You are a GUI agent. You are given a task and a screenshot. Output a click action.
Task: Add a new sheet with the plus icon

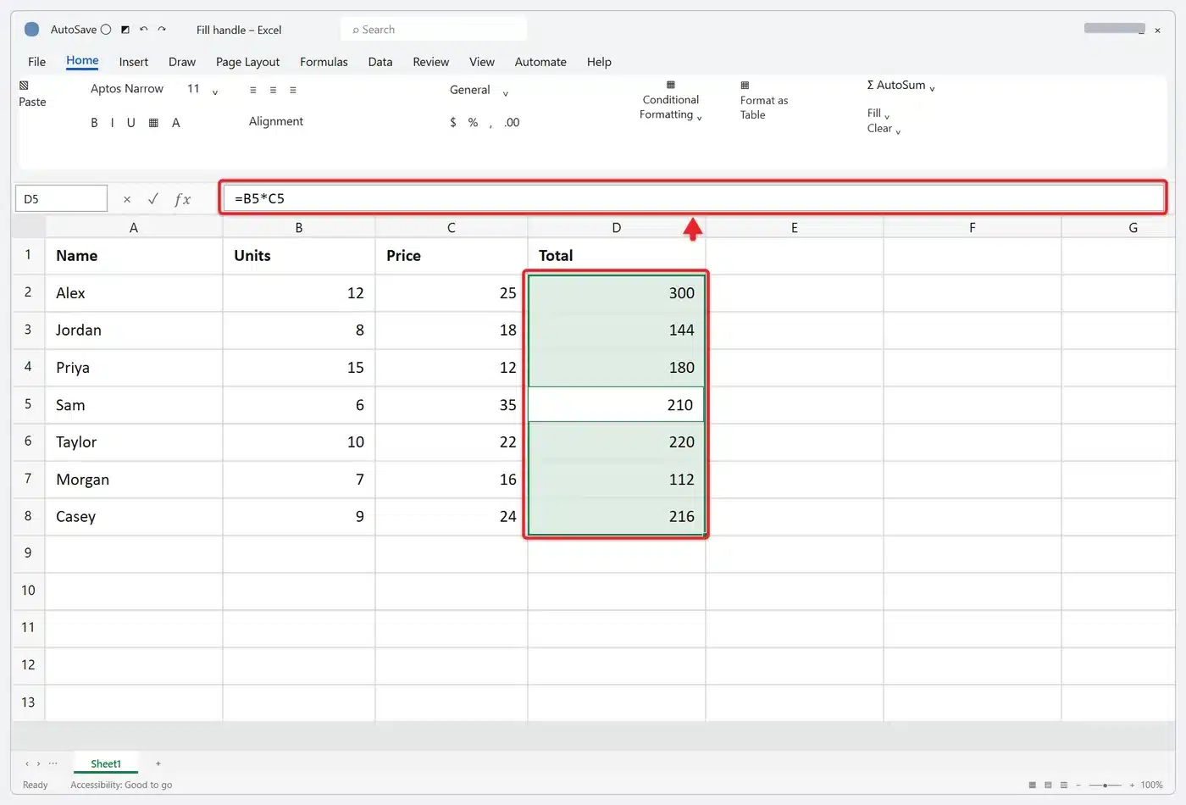tap(158, 763)
